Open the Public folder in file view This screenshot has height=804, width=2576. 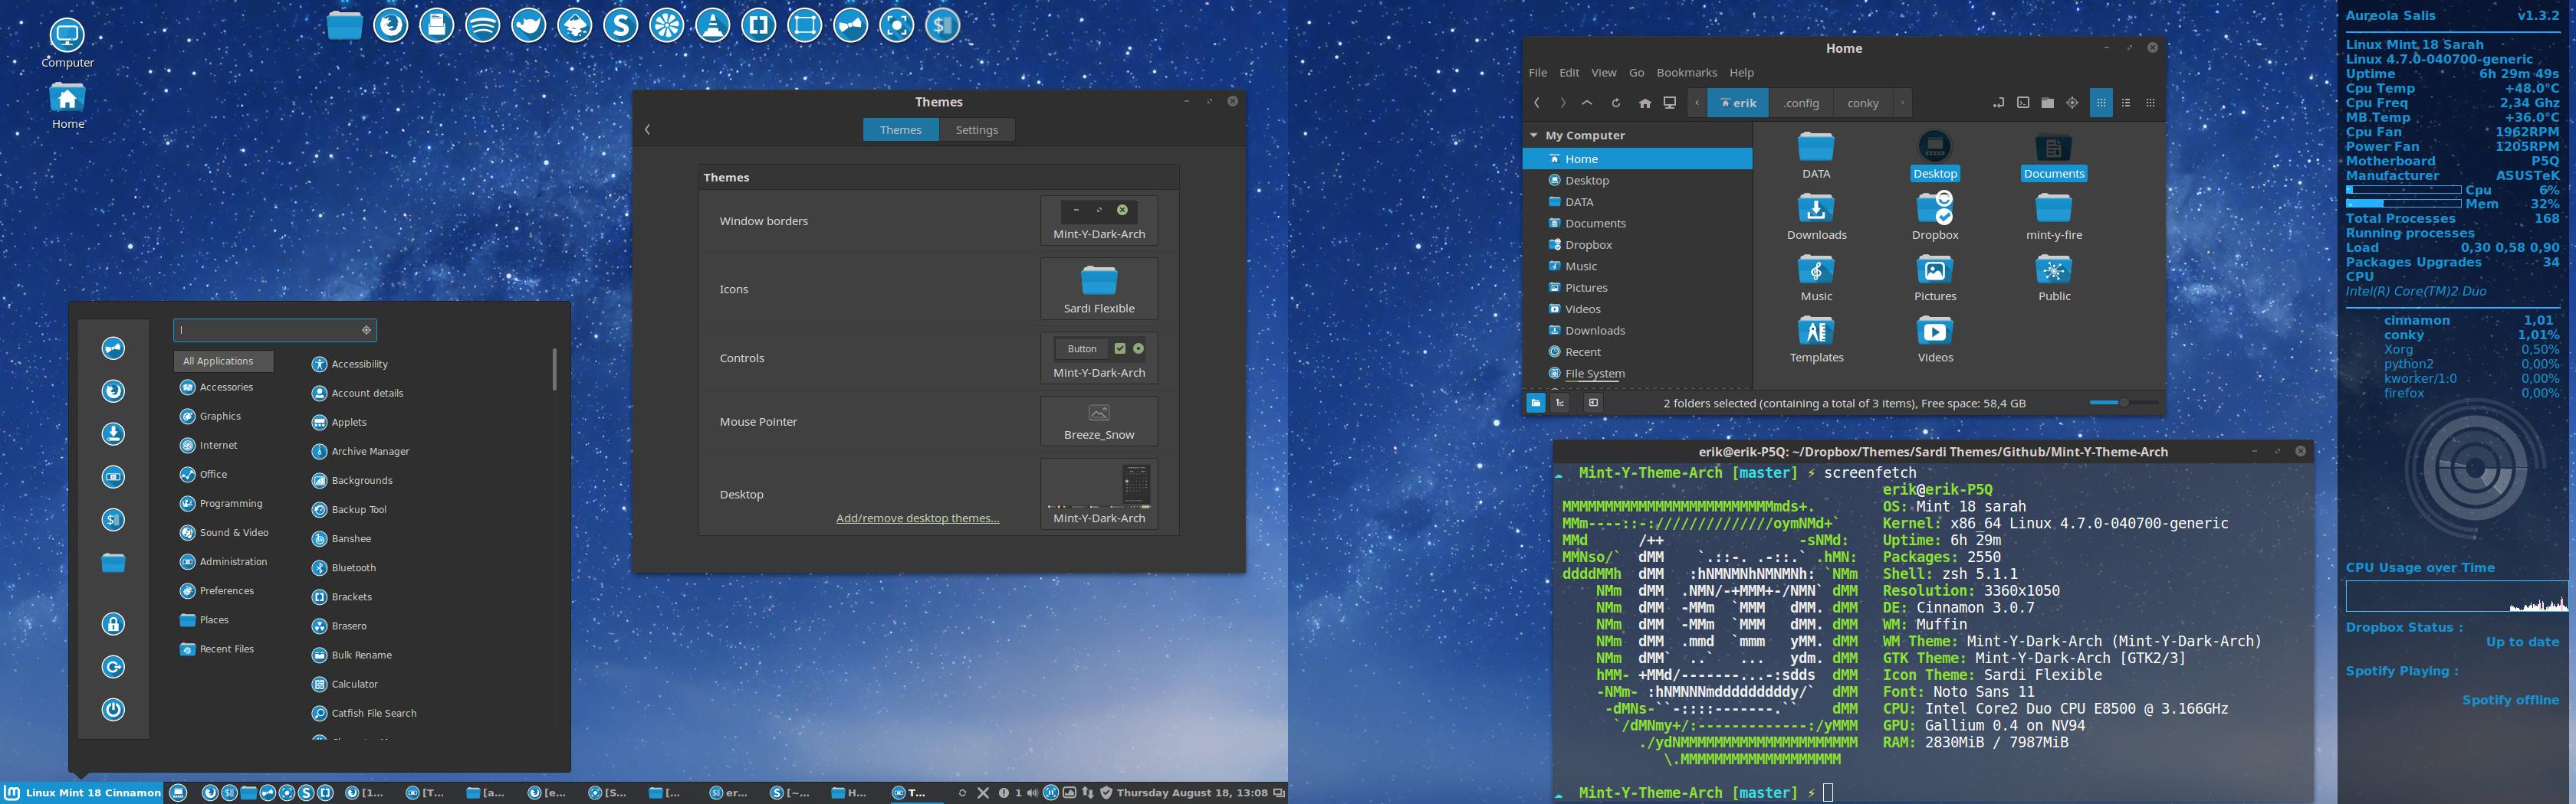click(2053, 278)
